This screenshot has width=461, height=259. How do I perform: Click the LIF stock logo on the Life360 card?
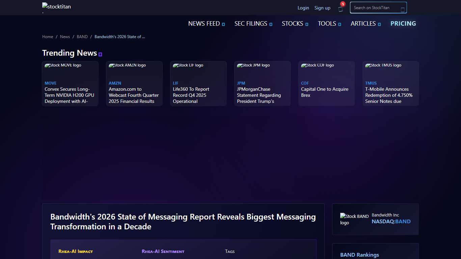tap(188, 65)
